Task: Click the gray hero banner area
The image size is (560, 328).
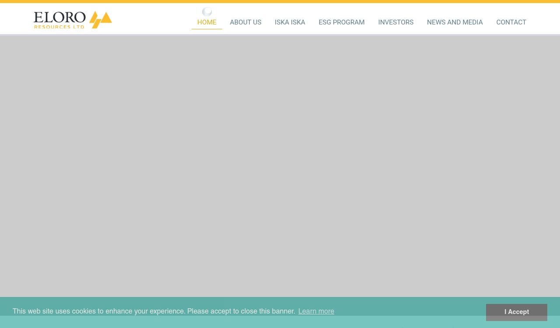Action: click(x=280, y=166)
